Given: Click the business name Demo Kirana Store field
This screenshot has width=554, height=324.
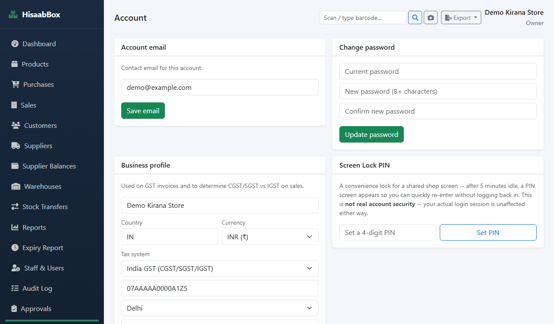Looking at the screenshot, I should pos(220,205).
